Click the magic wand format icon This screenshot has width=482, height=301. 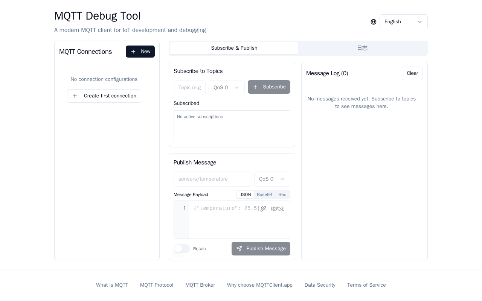263,209
